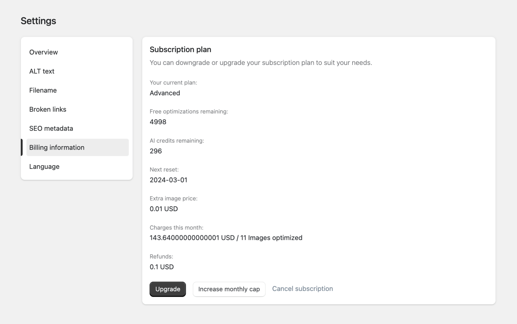Click the refunds value 0.1 USD
Image resolution: width=517 pixels, height=324 pixels.
[x=162, y=267]
